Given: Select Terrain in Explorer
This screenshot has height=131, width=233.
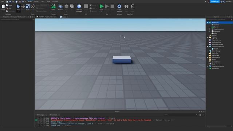Looking at the screenshot, I should click(x=216, y=27).
